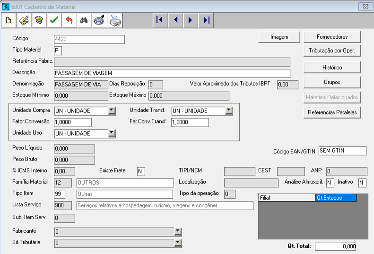This screenshot has width=374, height=254.
Task: Delete the record using the trash bin icon
Action: 39,20
